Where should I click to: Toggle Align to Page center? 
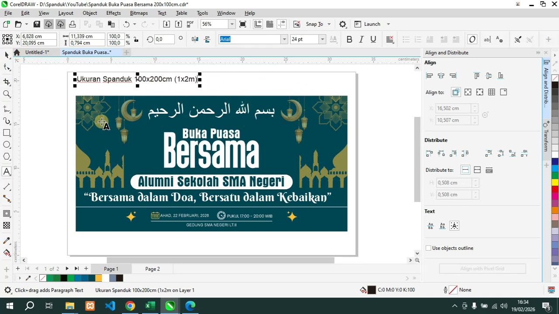(x=480, y=92)
